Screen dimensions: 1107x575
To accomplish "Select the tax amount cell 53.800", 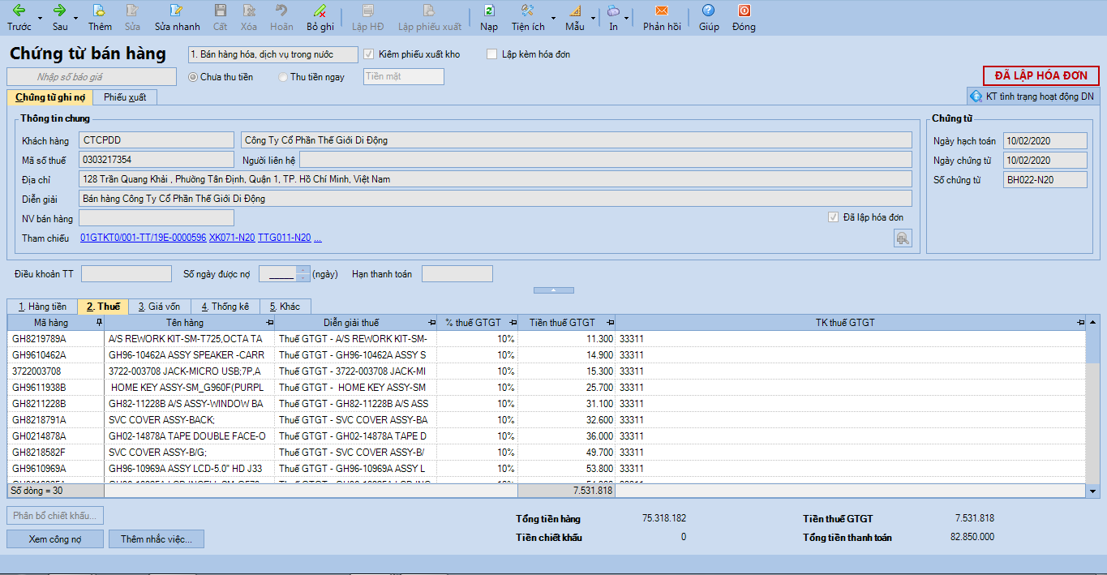I will [567, 469].
